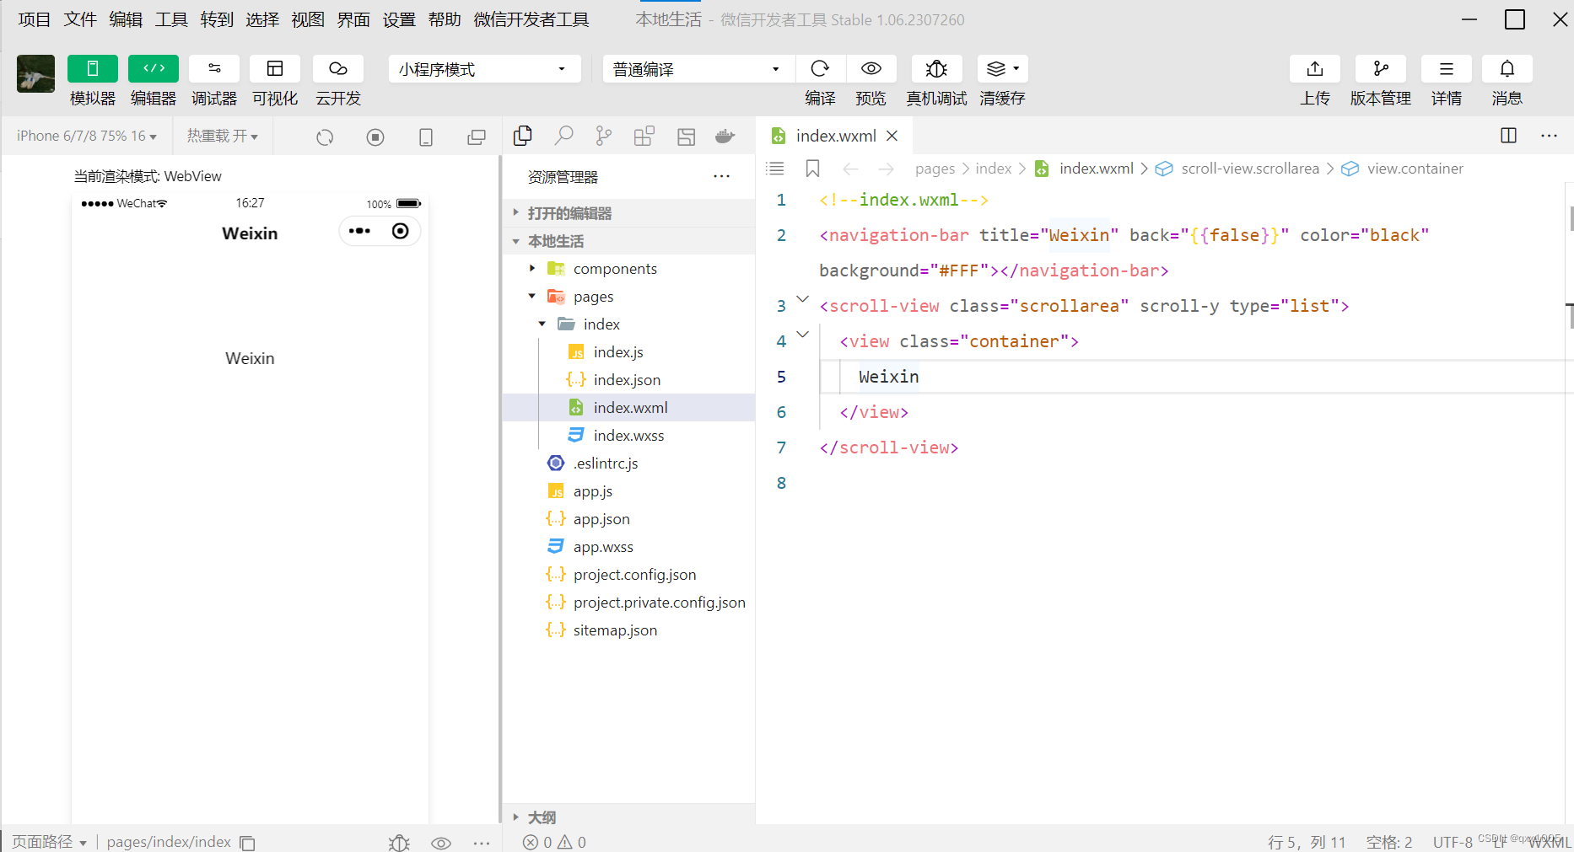Click the UTF-8 encoding status item
1574x852 pixels.
point(1453,842)
